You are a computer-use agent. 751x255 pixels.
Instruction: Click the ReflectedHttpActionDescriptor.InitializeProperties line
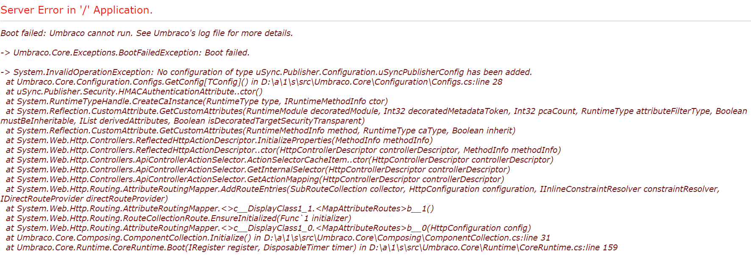(x=219, y=140)
